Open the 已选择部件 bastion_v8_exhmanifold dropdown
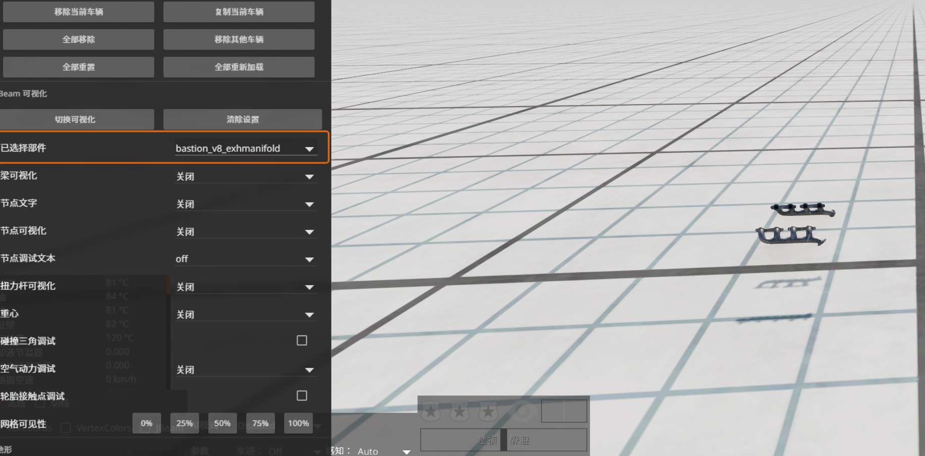Screen dimensions: 925x456 click(x=246, y=148)
